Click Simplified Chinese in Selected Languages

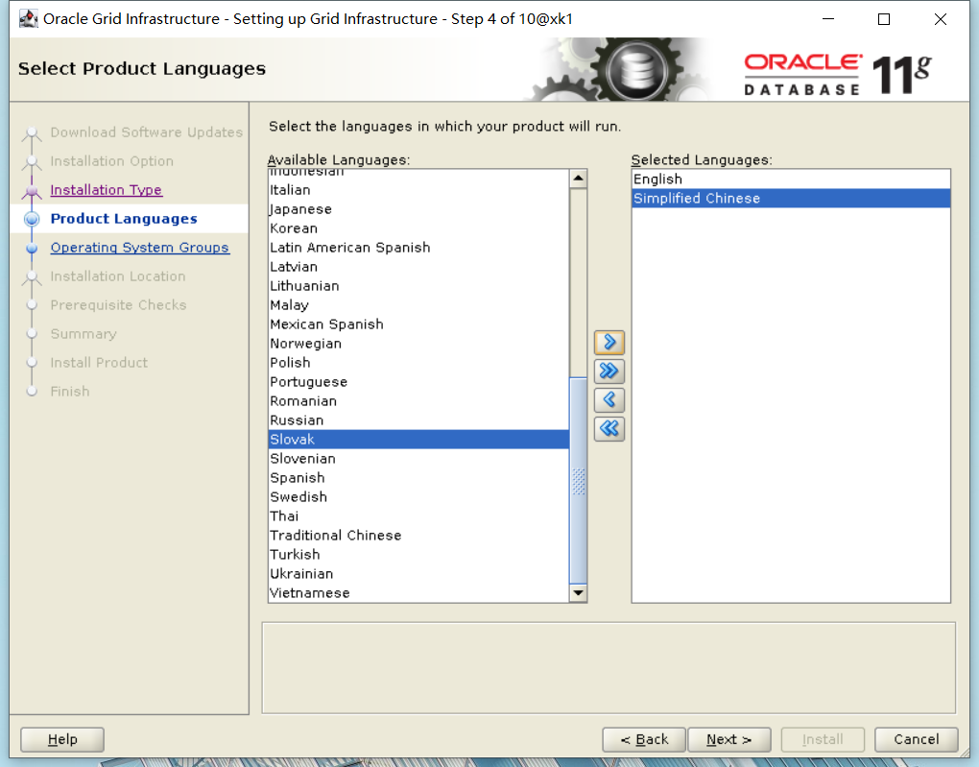point(791,199)
